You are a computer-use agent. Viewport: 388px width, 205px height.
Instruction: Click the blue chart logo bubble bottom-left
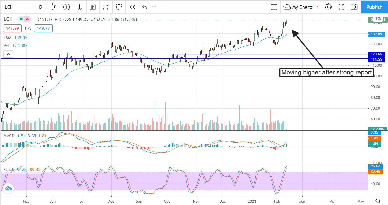pyautogui.click(x=8, y=188)
